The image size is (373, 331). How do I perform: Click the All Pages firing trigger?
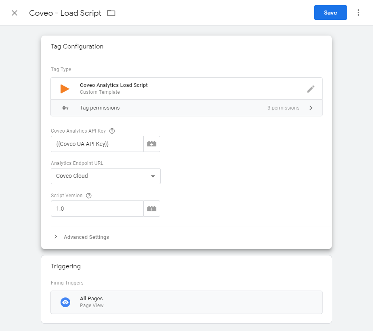(186, 302)
